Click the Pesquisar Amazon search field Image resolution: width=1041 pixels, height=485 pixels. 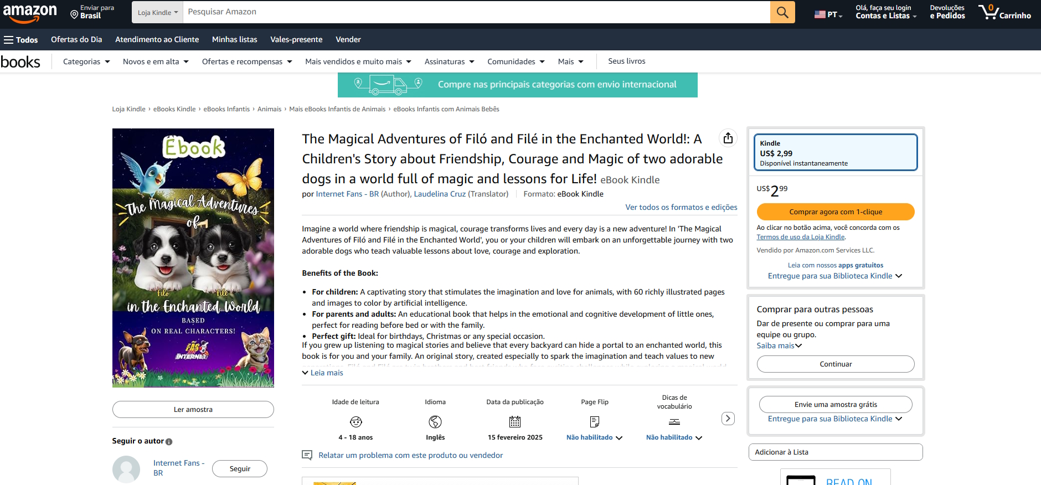[476, 12]
